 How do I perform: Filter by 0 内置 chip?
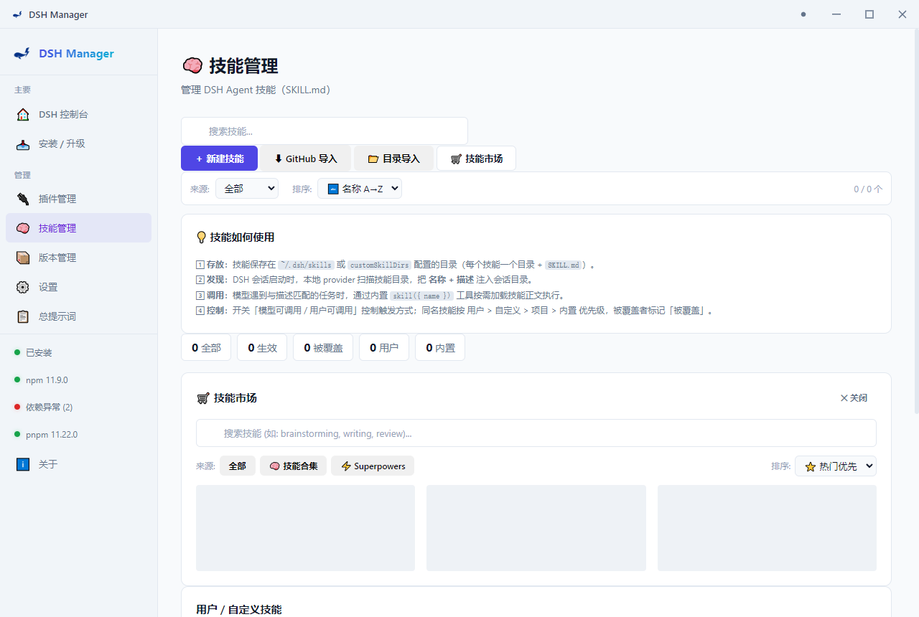[x=440, y=347]
